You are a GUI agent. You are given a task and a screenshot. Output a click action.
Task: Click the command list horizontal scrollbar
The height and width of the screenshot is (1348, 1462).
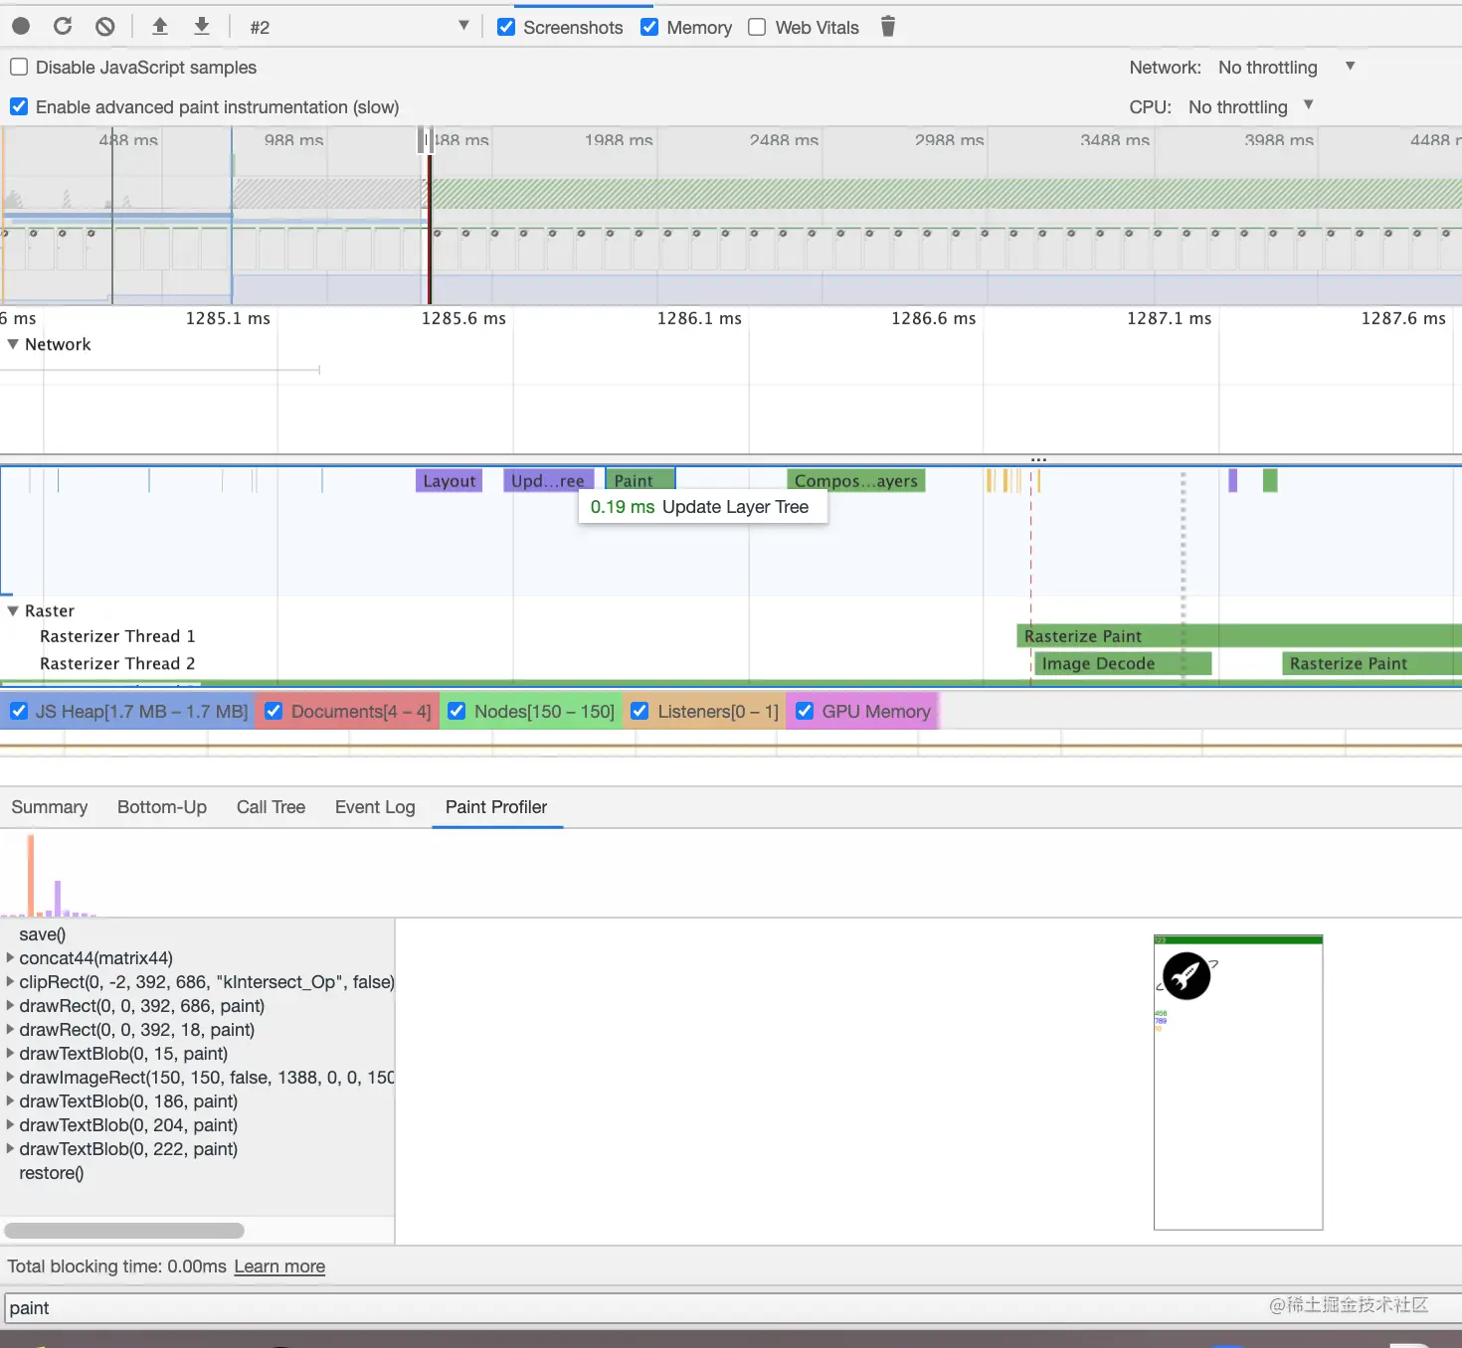124,1231
